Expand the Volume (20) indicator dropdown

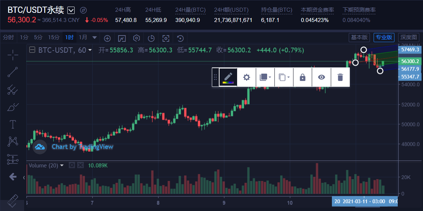click(x=61, y=166)
